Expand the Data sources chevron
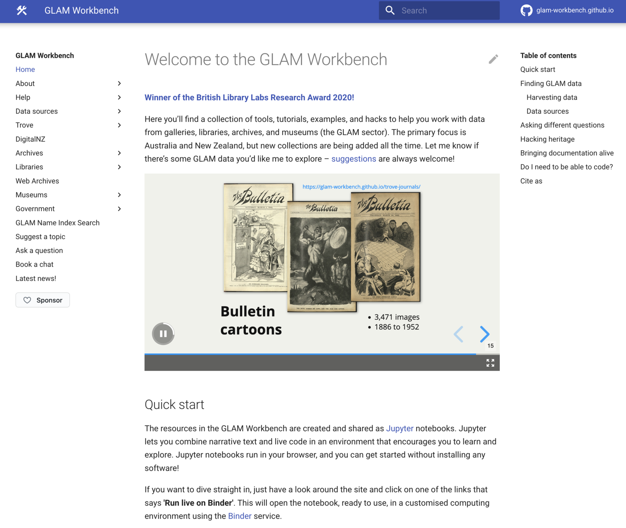 (x=120, y=111)
